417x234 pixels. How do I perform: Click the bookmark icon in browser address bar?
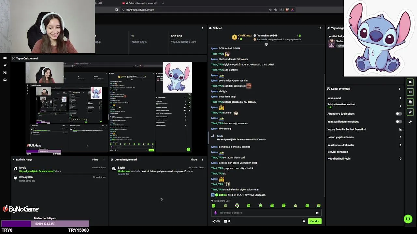pos(117,10)
